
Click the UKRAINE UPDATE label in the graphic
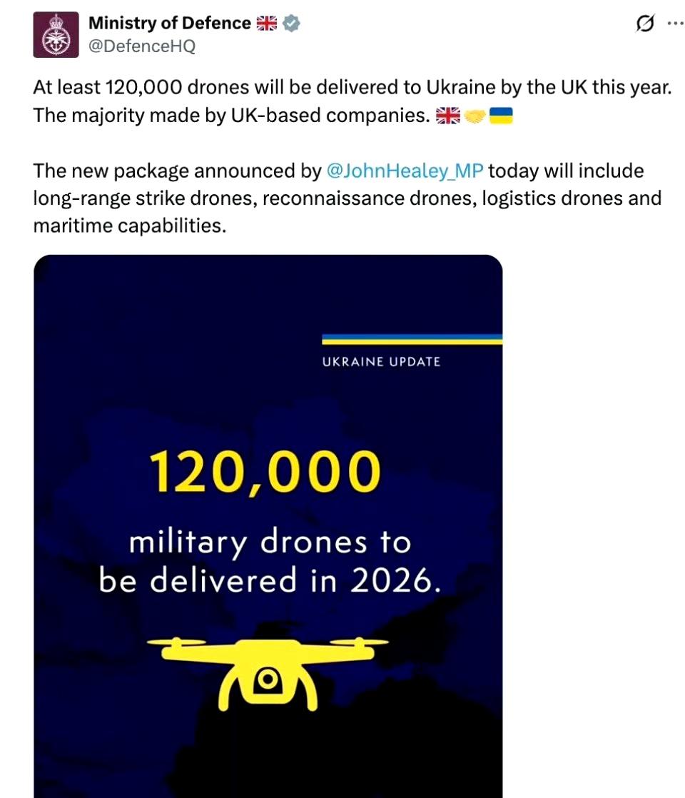click(380, 361)
